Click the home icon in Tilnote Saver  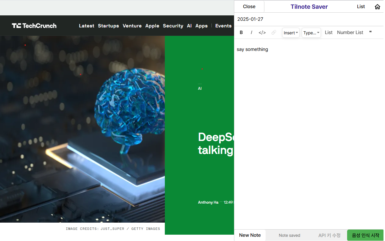pos(377,7)
